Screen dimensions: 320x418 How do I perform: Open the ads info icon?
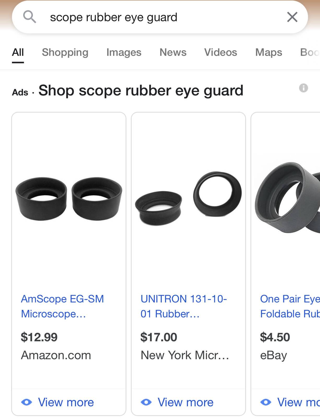(x=303, y=88)
